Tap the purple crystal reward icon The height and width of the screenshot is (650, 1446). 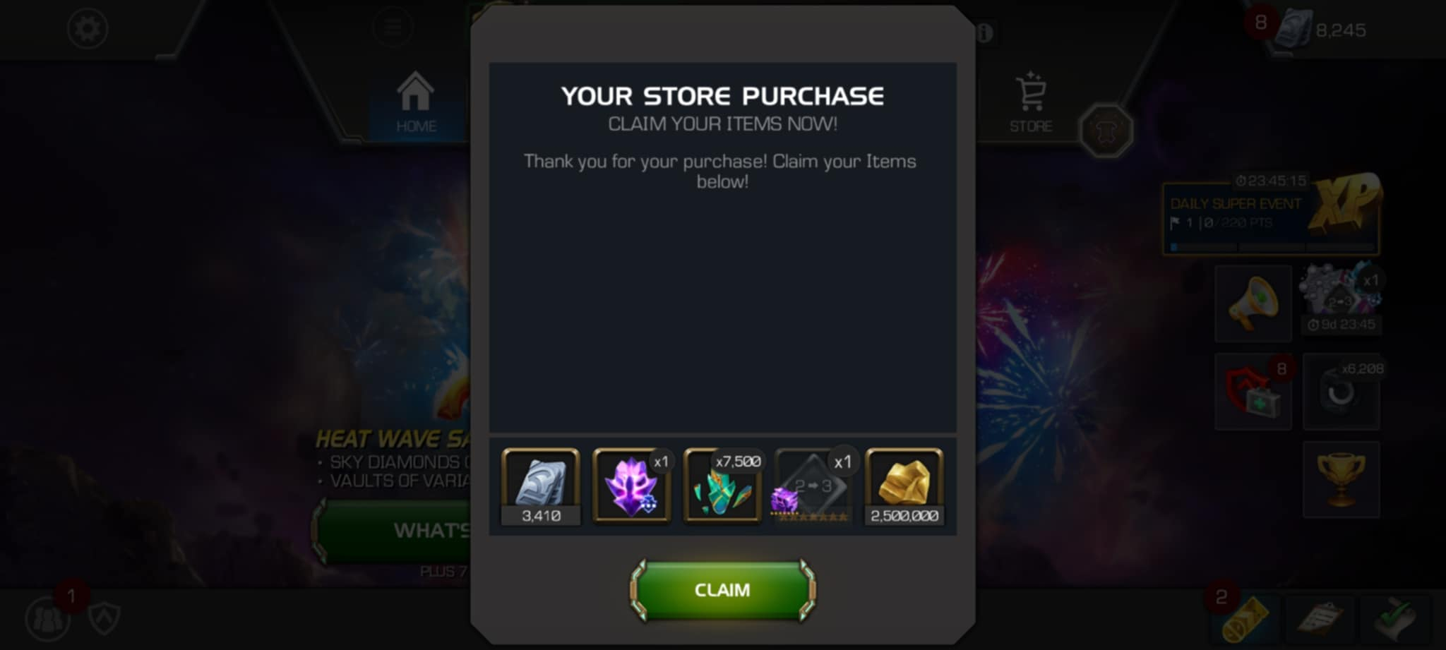coord(632,487)
